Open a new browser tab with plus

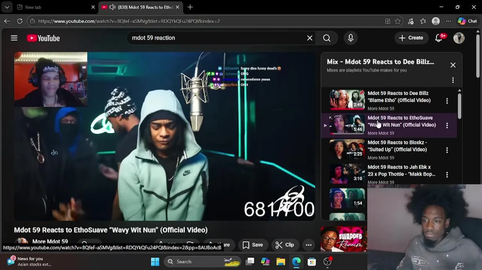(190, 7)
